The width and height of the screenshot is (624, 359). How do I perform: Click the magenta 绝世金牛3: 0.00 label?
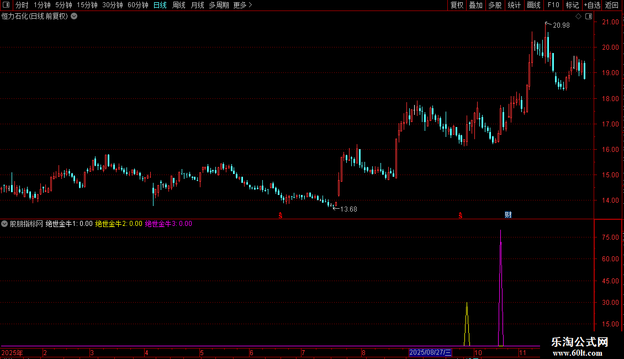[x=168, y=224]
